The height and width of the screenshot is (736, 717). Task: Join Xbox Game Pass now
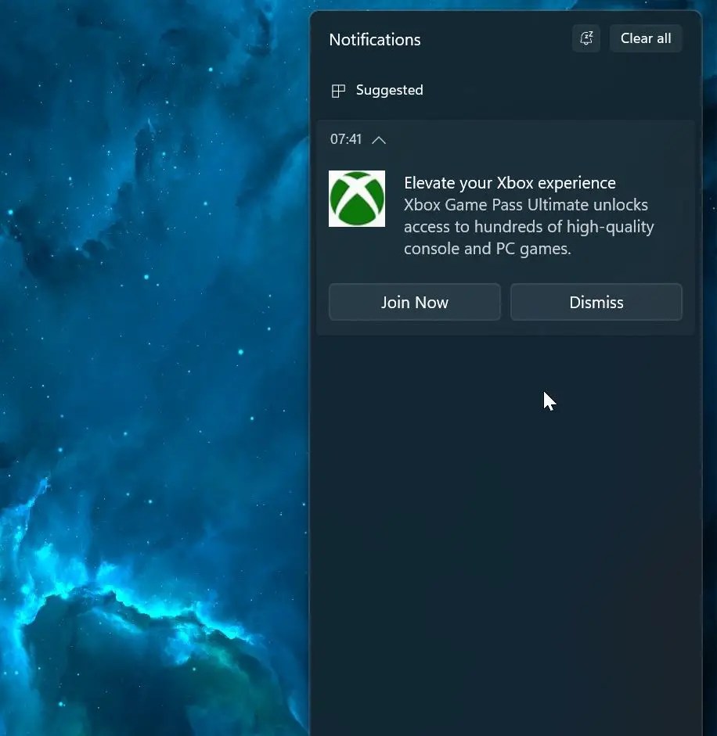[x=414, y=302]
